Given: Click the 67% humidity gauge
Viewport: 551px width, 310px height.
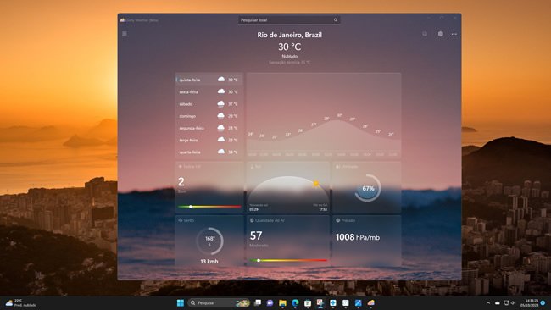Looking at the screenshot, I should point(368,188).
